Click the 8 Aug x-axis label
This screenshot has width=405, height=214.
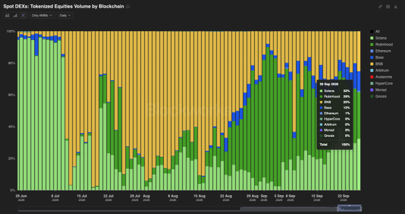tap(173, 196)
